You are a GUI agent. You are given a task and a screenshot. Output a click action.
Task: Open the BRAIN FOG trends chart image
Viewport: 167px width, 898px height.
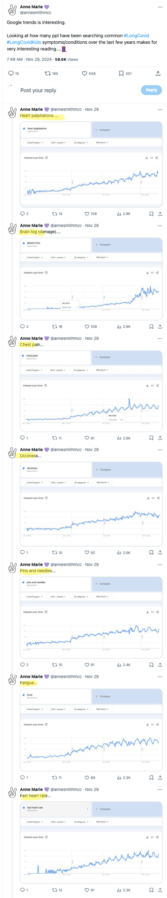pyautogui.click(x=91, y=278)
